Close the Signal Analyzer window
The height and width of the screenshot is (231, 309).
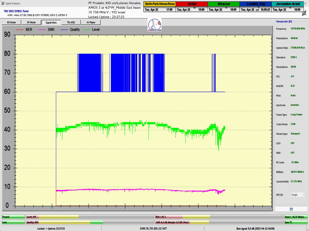tap(305, 3)
